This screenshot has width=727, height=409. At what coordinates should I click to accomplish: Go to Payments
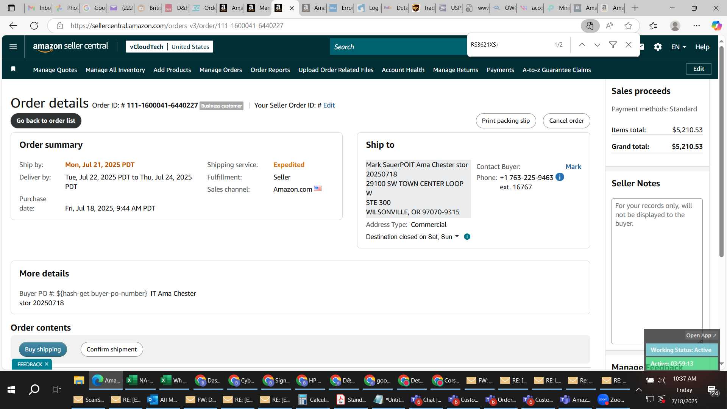click(500, 70)
